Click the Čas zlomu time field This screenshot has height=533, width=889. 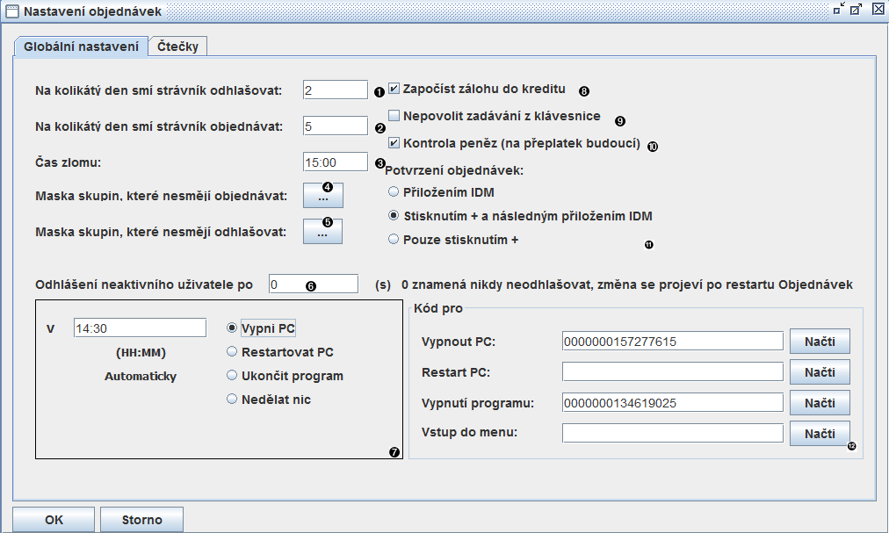[335, 162]
